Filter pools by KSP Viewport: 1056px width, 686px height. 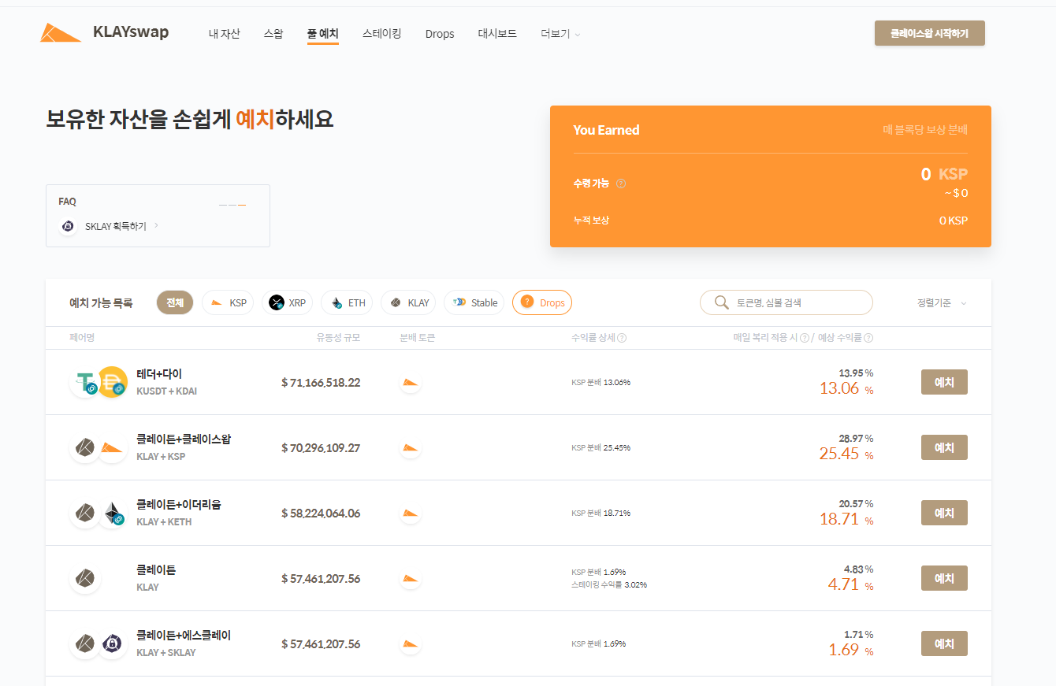pyautogui.click(x=228, y=302)
